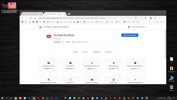Open the notification center icon
Screen dimensions: 177x100
(x=174, y=98)
